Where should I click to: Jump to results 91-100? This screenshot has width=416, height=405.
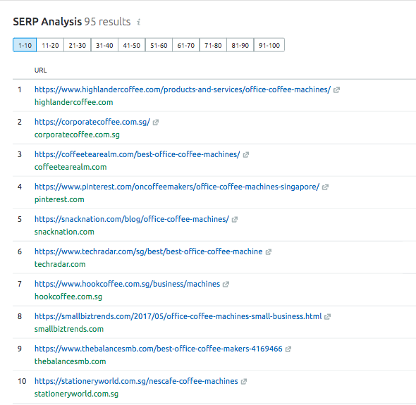(269, 45)
